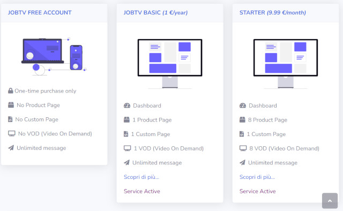Click the scroll-to-top arrow button

(x=330, y=201)
